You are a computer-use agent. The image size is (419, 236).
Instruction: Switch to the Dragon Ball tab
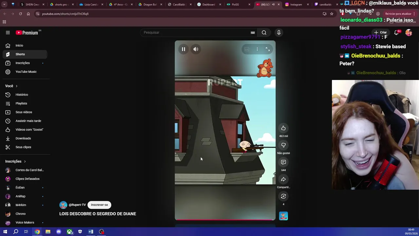(x=150, y=5)
